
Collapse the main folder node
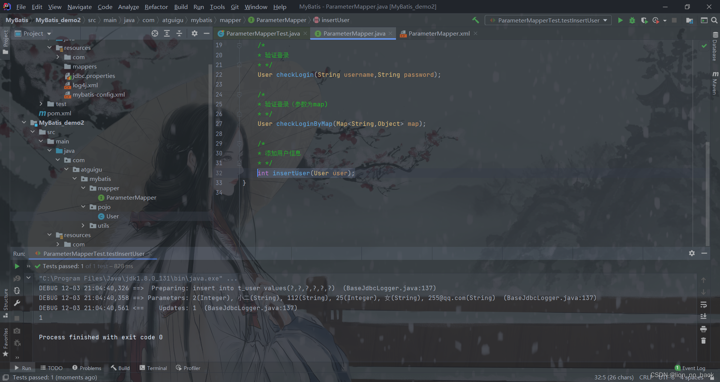pos(41,141)
